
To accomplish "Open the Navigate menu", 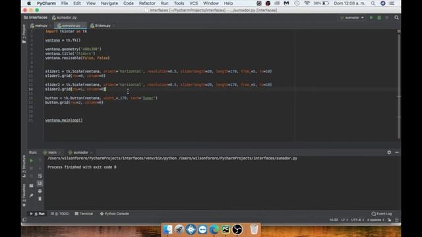I will click(x=109, y=3).
